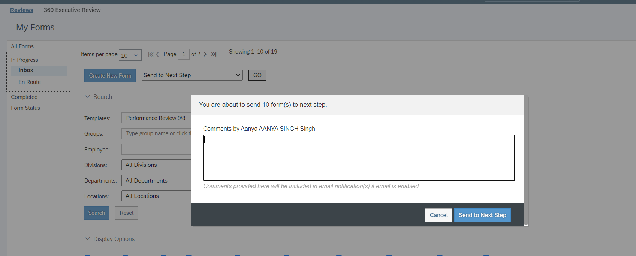The width and height of the screenshot is (636, 256).
Task: Open Form Status in sidebar
Action: click(25, 108)
